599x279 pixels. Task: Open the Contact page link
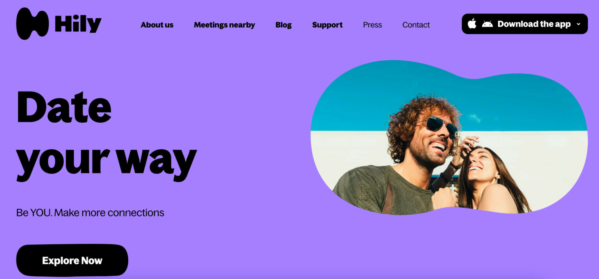pyautogui.click(x=416, y=25)
